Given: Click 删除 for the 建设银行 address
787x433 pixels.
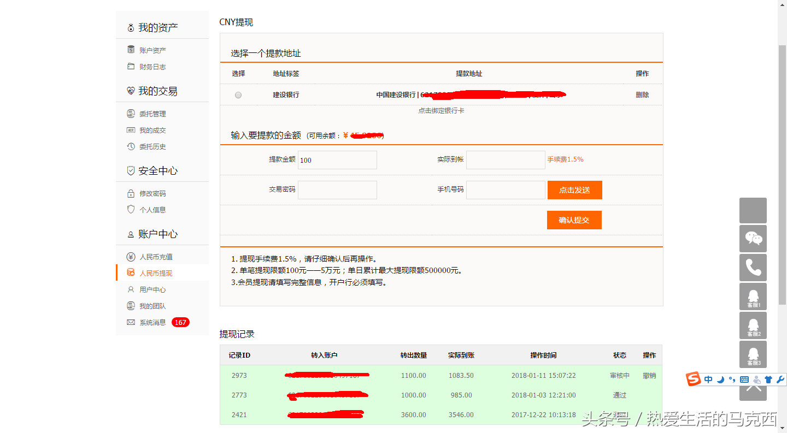Looking at the screenshot, I should coord(642,94).
